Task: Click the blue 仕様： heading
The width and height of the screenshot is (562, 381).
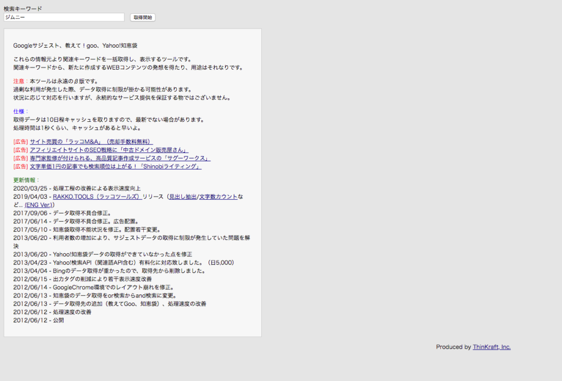Action: coord(21,111)
